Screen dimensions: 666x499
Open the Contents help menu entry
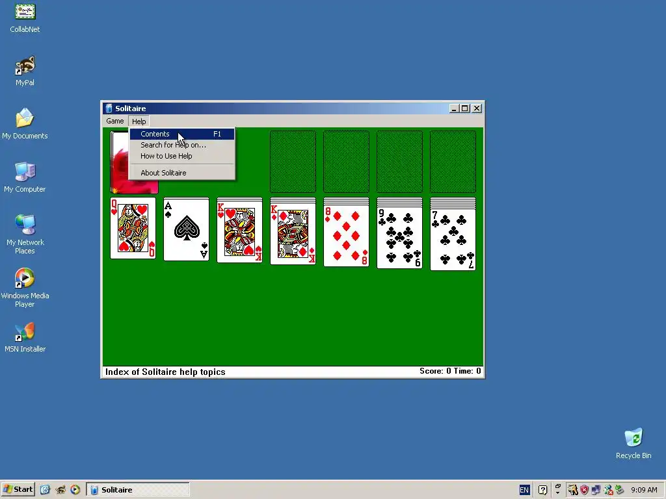coord(182,134)
